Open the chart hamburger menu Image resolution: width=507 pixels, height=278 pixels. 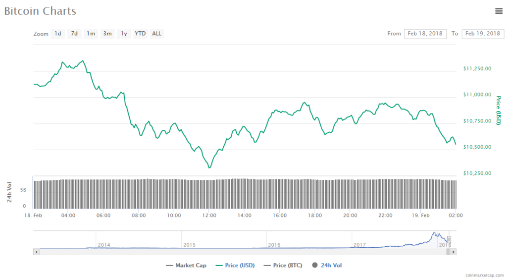click(499, 11)
